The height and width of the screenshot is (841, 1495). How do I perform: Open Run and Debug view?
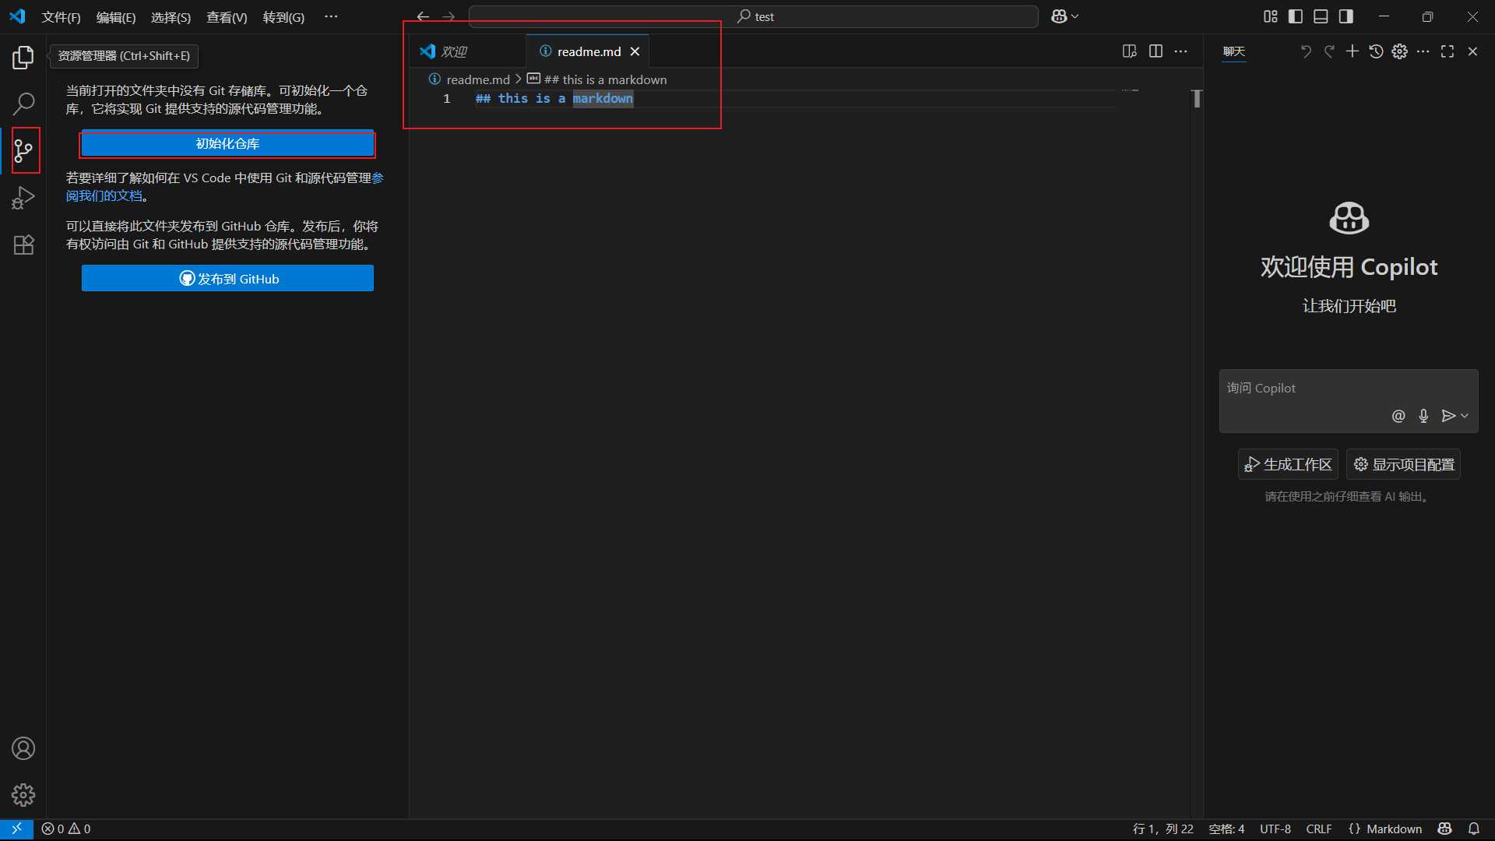click(x=23, y=198)
